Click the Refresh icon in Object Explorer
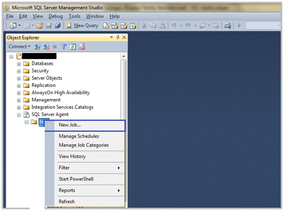Screen dimensions: 284x211 [73, 47]
